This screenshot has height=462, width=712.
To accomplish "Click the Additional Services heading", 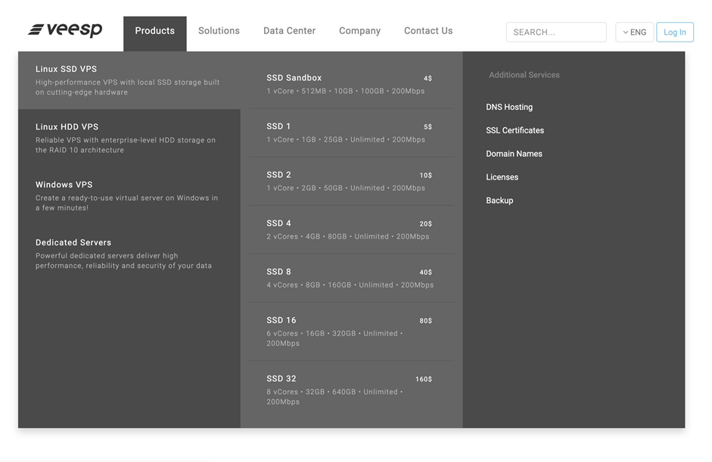I will pyautogui.click(x=524, y=75).
